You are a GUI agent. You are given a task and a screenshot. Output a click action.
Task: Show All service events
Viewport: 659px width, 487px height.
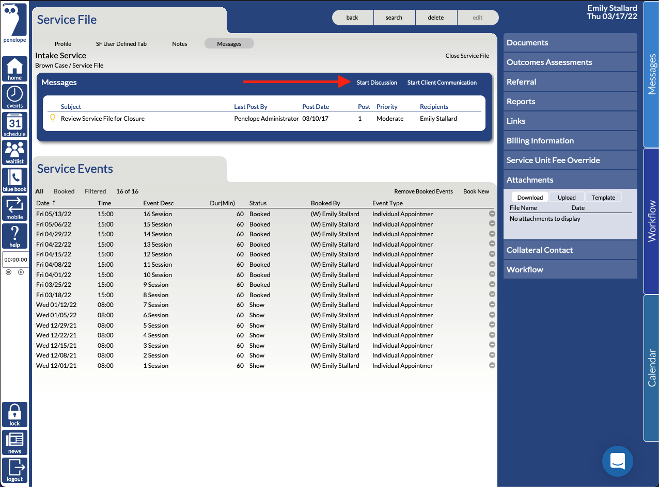click(39, 191)
